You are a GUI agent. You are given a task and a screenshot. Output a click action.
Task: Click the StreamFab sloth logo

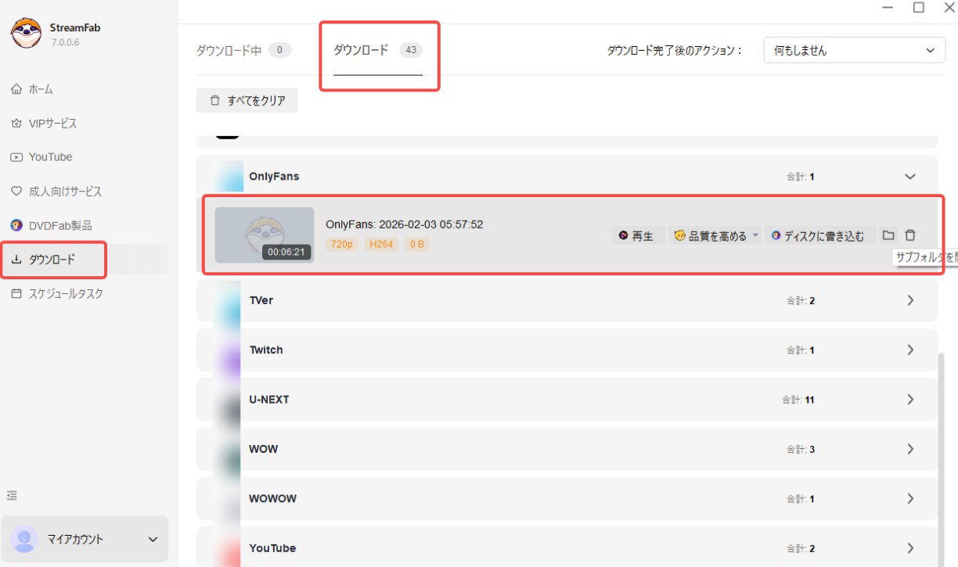[26, 33]
